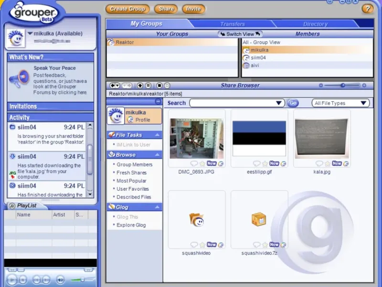The height and width of the screenshot is (287, 382).
Task: Click the Play button in the PlayList player
Action: click(x=12, y=279)
